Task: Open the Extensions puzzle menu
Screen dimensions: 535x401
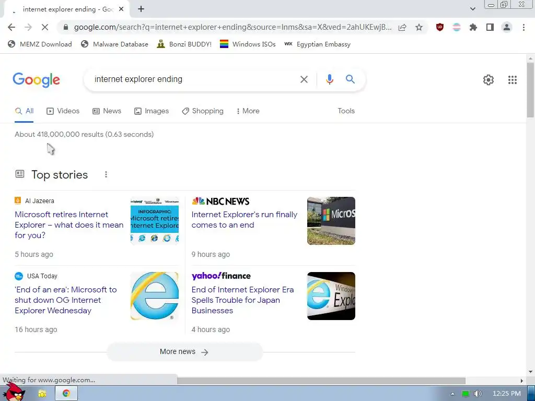Action: pos(473,27)
